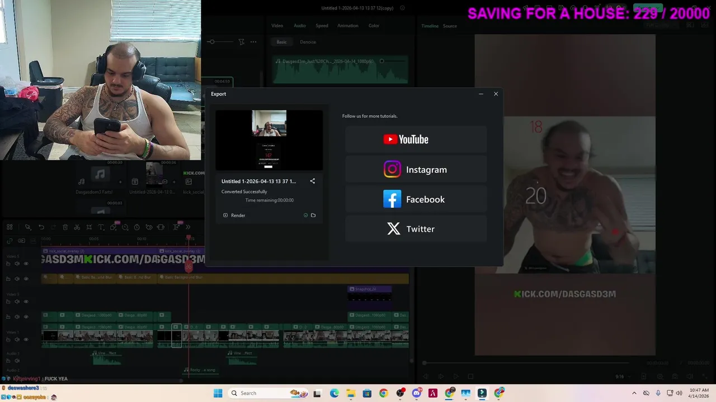The width and height of the screenshot is (716, 402).
Task: Open Task View from the taskbar
Action: click(317, 393)
